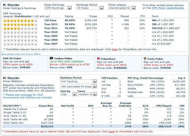Click the blue asterisk beside HU/STT/MTT header
The image size is (190, 136).
21,106
